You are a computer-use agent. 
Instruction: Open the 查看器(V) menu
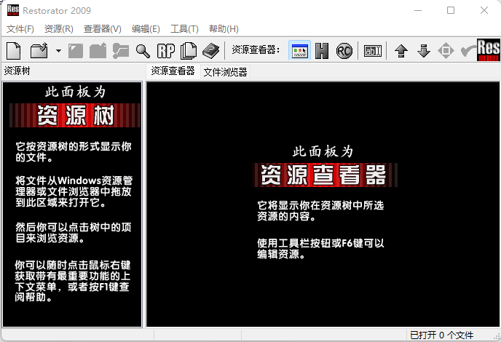tap(103, 29)
